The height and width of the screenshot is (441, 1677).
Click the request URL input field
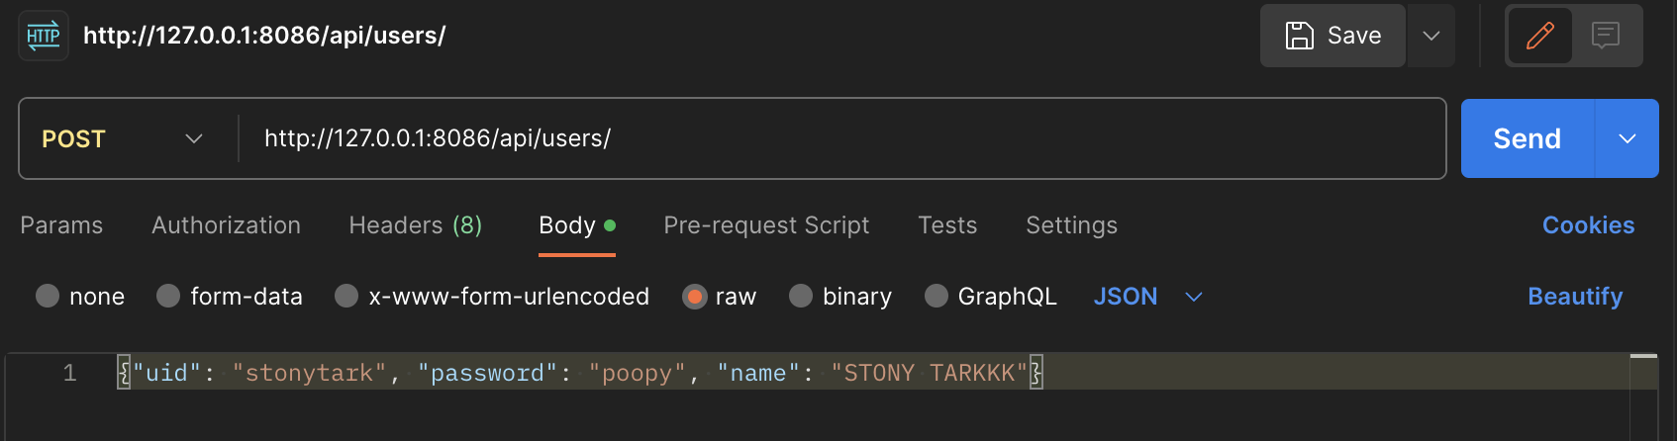841,138
